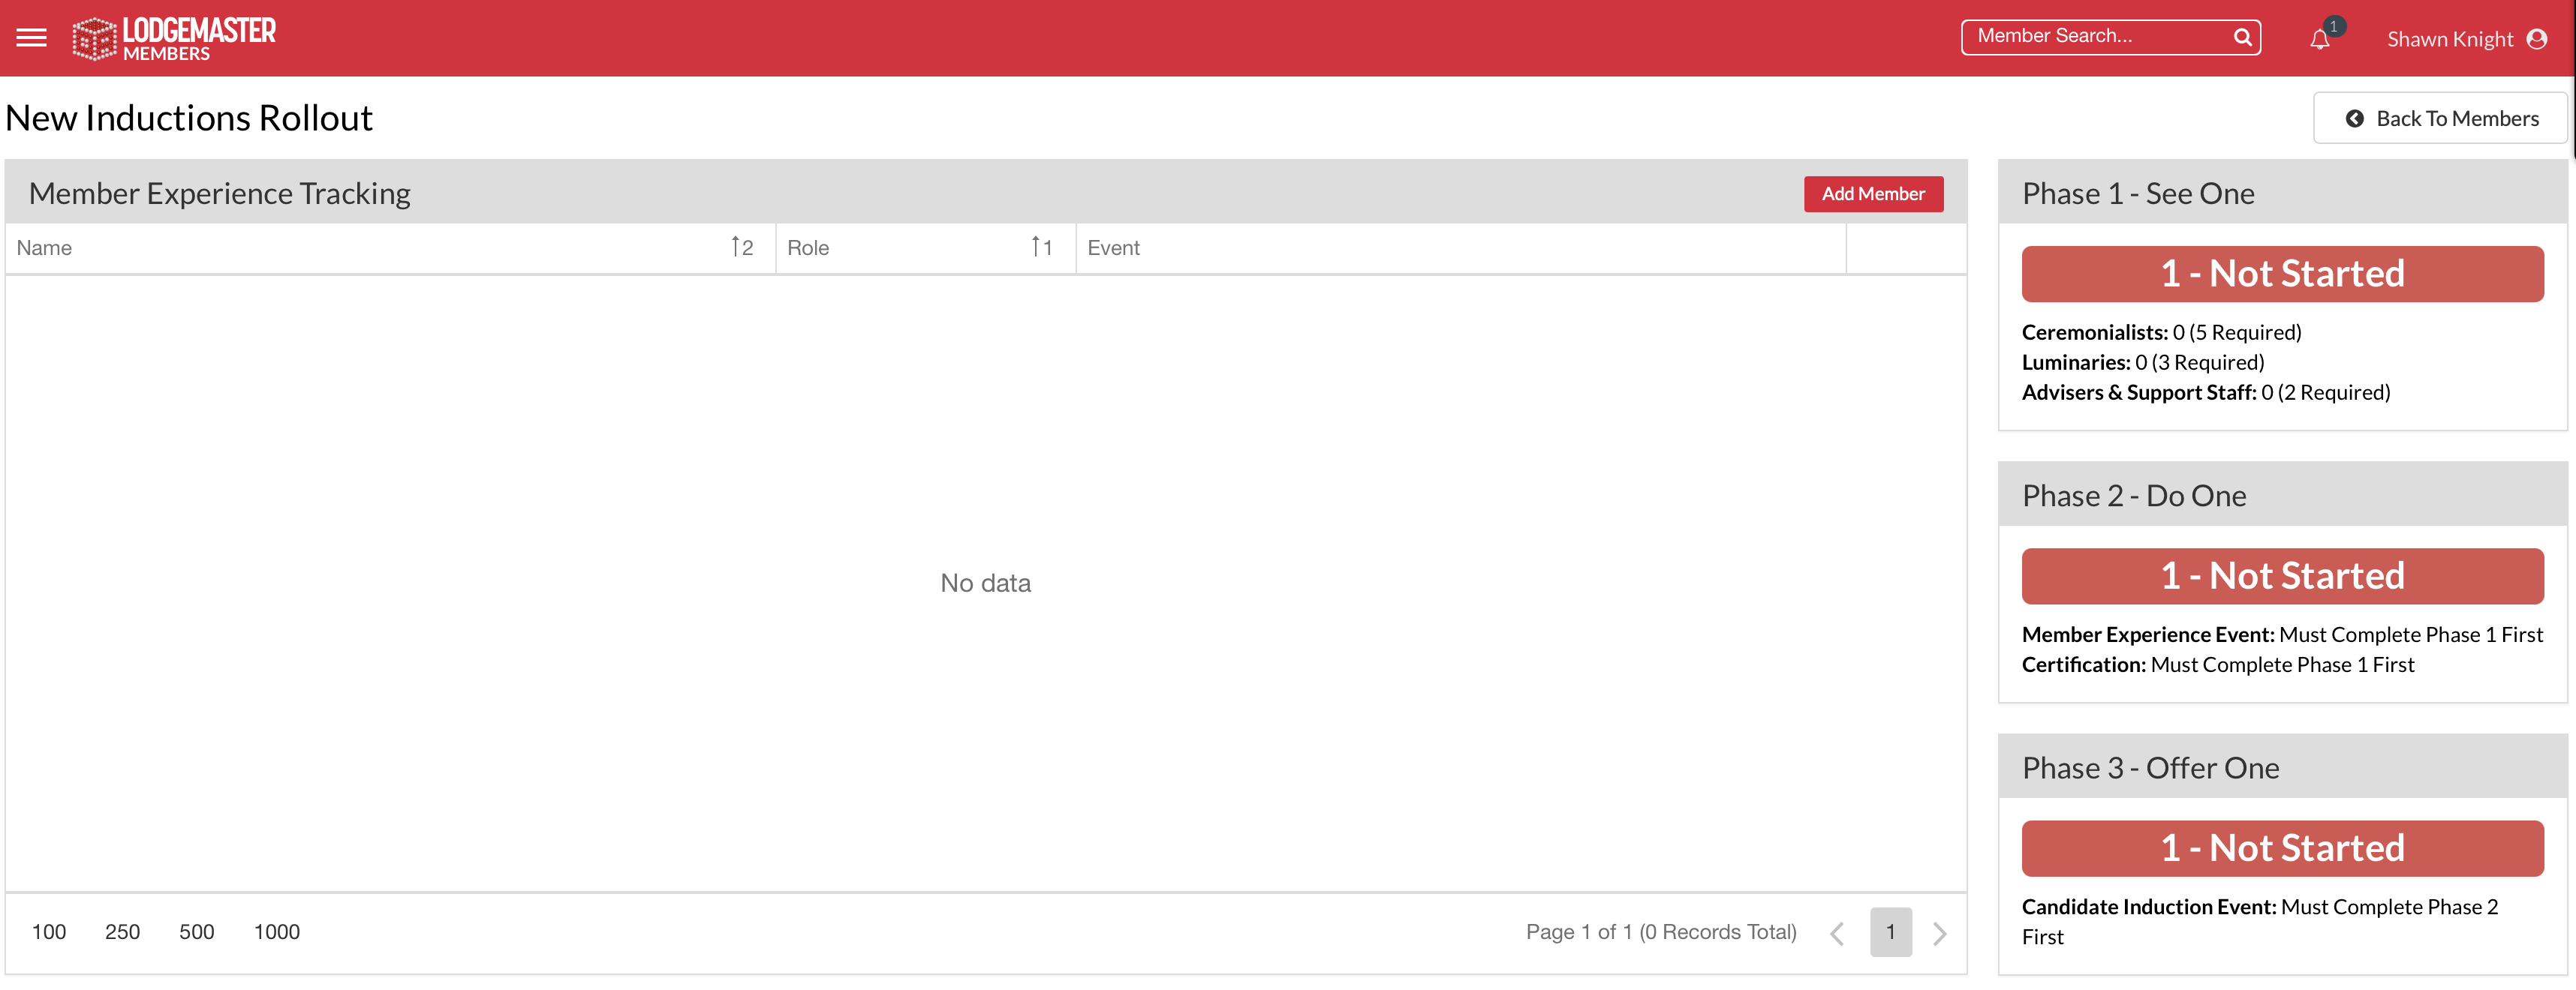This screenshot has height=990, width=2576.
Task: Sort by the Event column header
Action: coord(1113,247)
